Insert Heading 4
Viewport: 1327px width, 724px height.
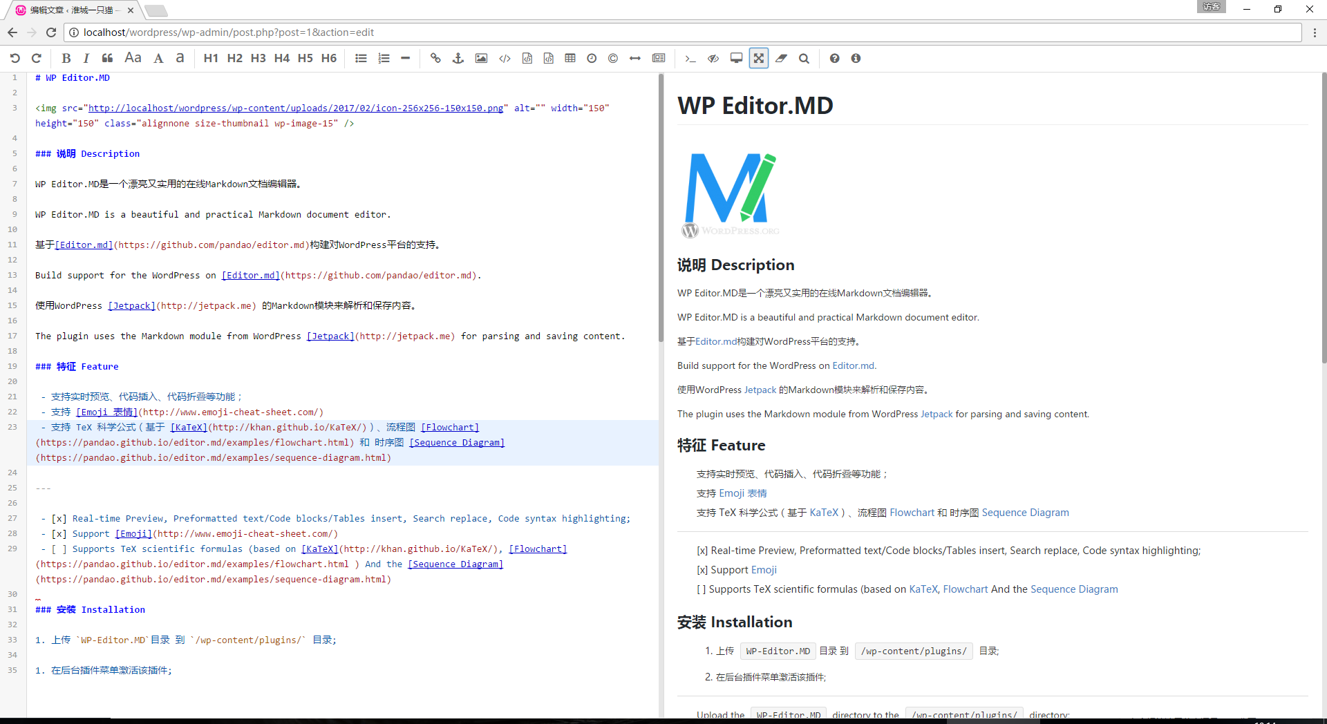[x=282, y=59]
